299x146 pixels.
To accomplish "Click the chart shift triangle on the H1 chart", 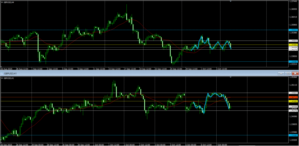I will click(x=231, y=78).
